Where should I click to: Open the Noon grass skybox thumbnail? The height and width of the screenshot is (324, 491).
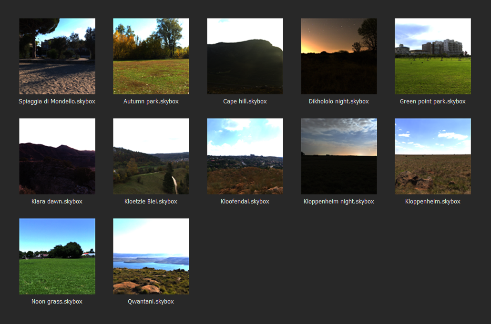(57, 256)
